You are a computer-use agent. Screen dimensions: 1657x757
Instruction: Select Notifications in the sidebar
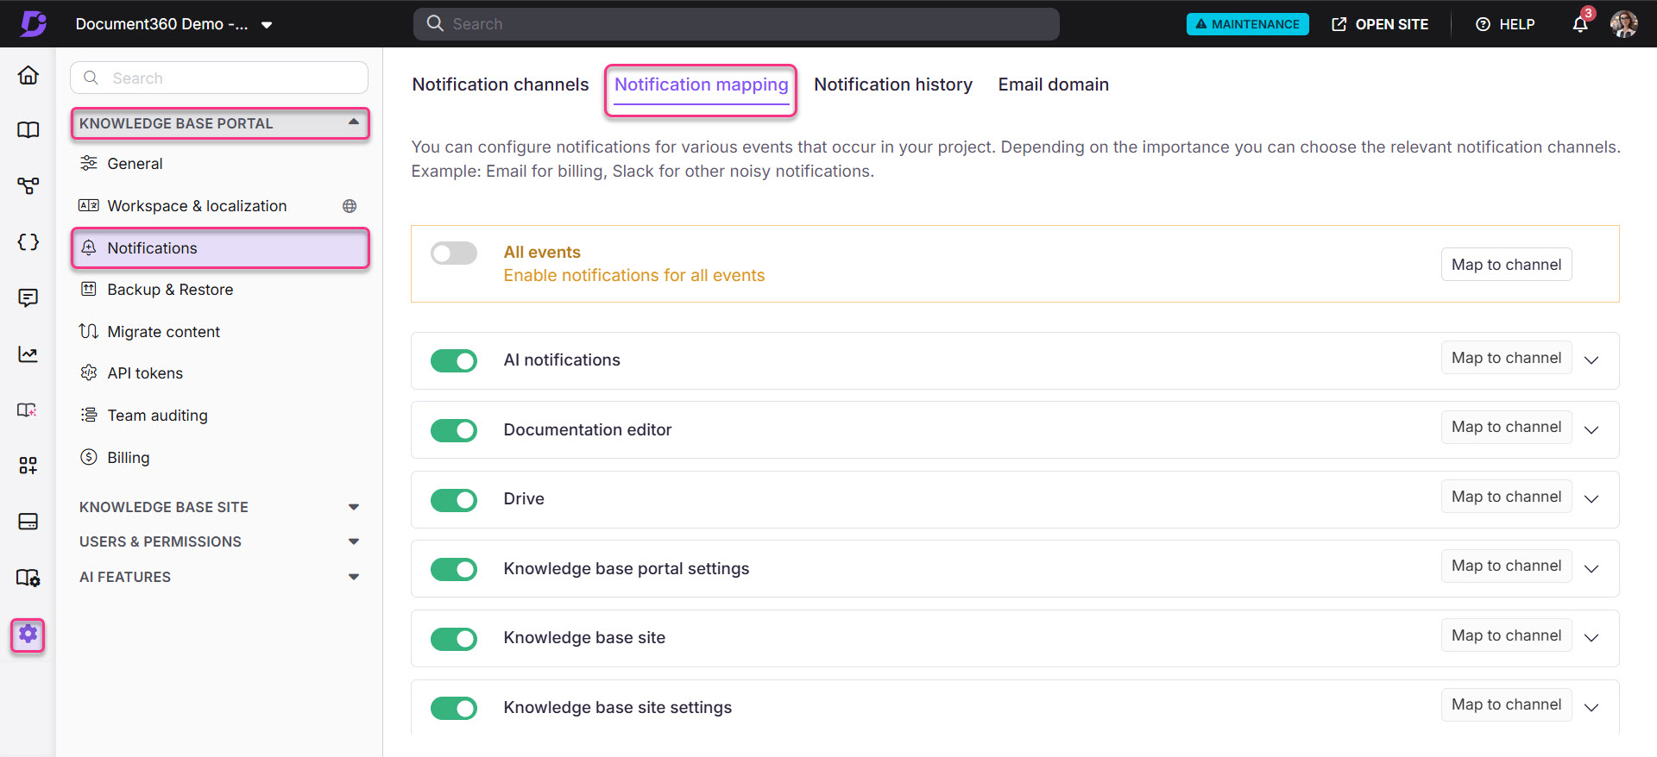220,248
